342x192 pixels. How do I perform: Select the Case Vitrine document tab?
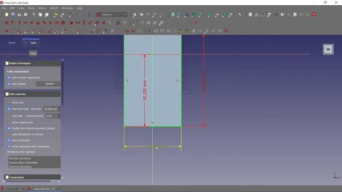[44, 189]
